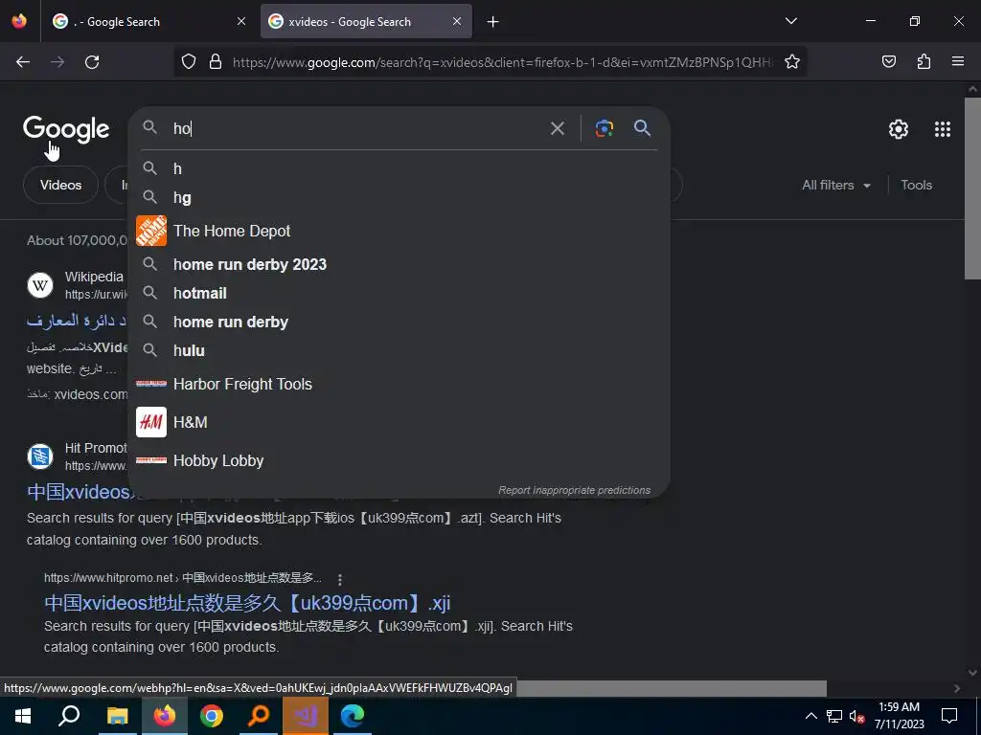Click Report inappropriate predictions
The image size is (981, 735).
[x=575, y=491]
